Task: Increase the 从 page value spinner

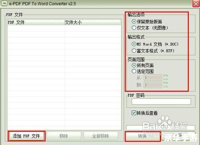Action: (166, 76)
